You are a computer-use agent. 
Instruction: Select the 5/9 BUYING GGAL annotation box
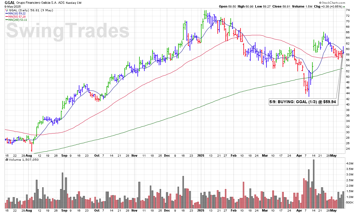pyautogui.click(x=303, y=102)
